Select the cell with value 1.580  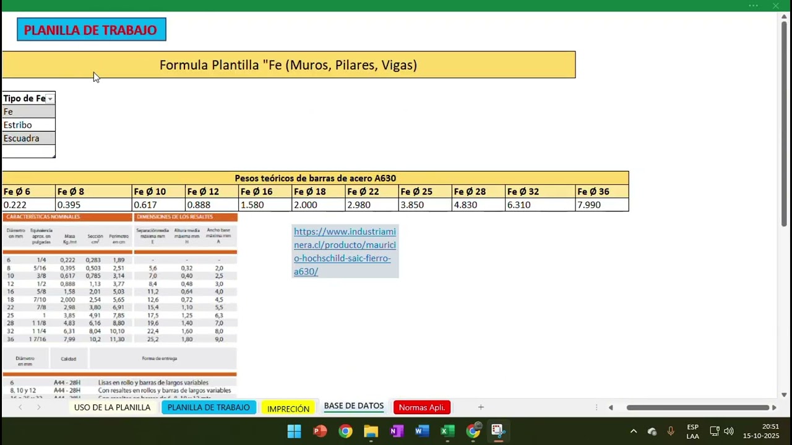click(x=265, y=205)
